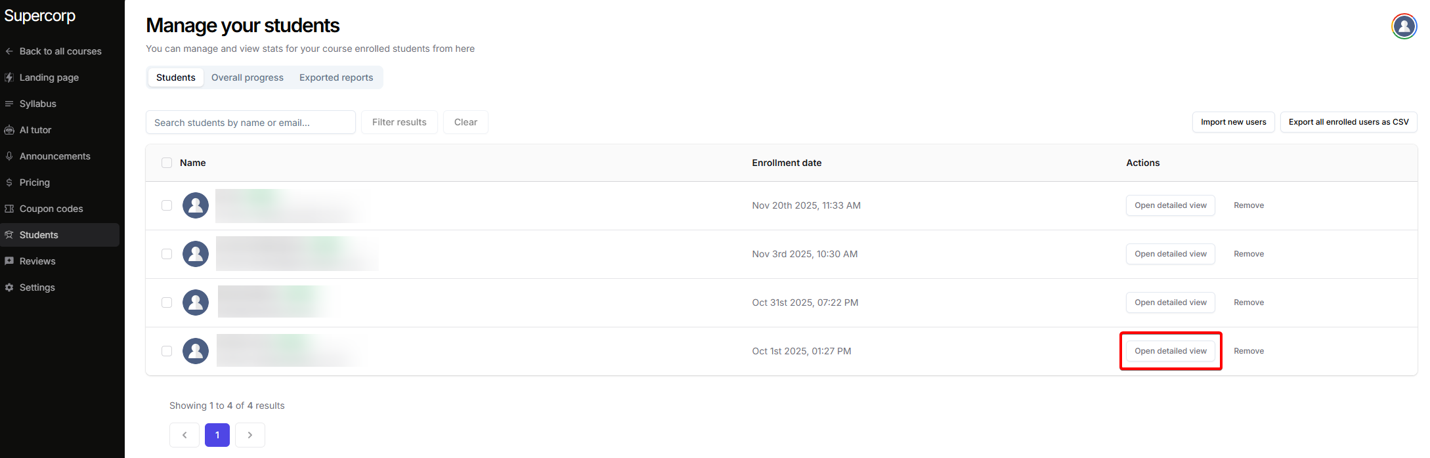Screen dimensions: 1430x458
Task: Open course Settings in sidebar
Action: [37, 287]
